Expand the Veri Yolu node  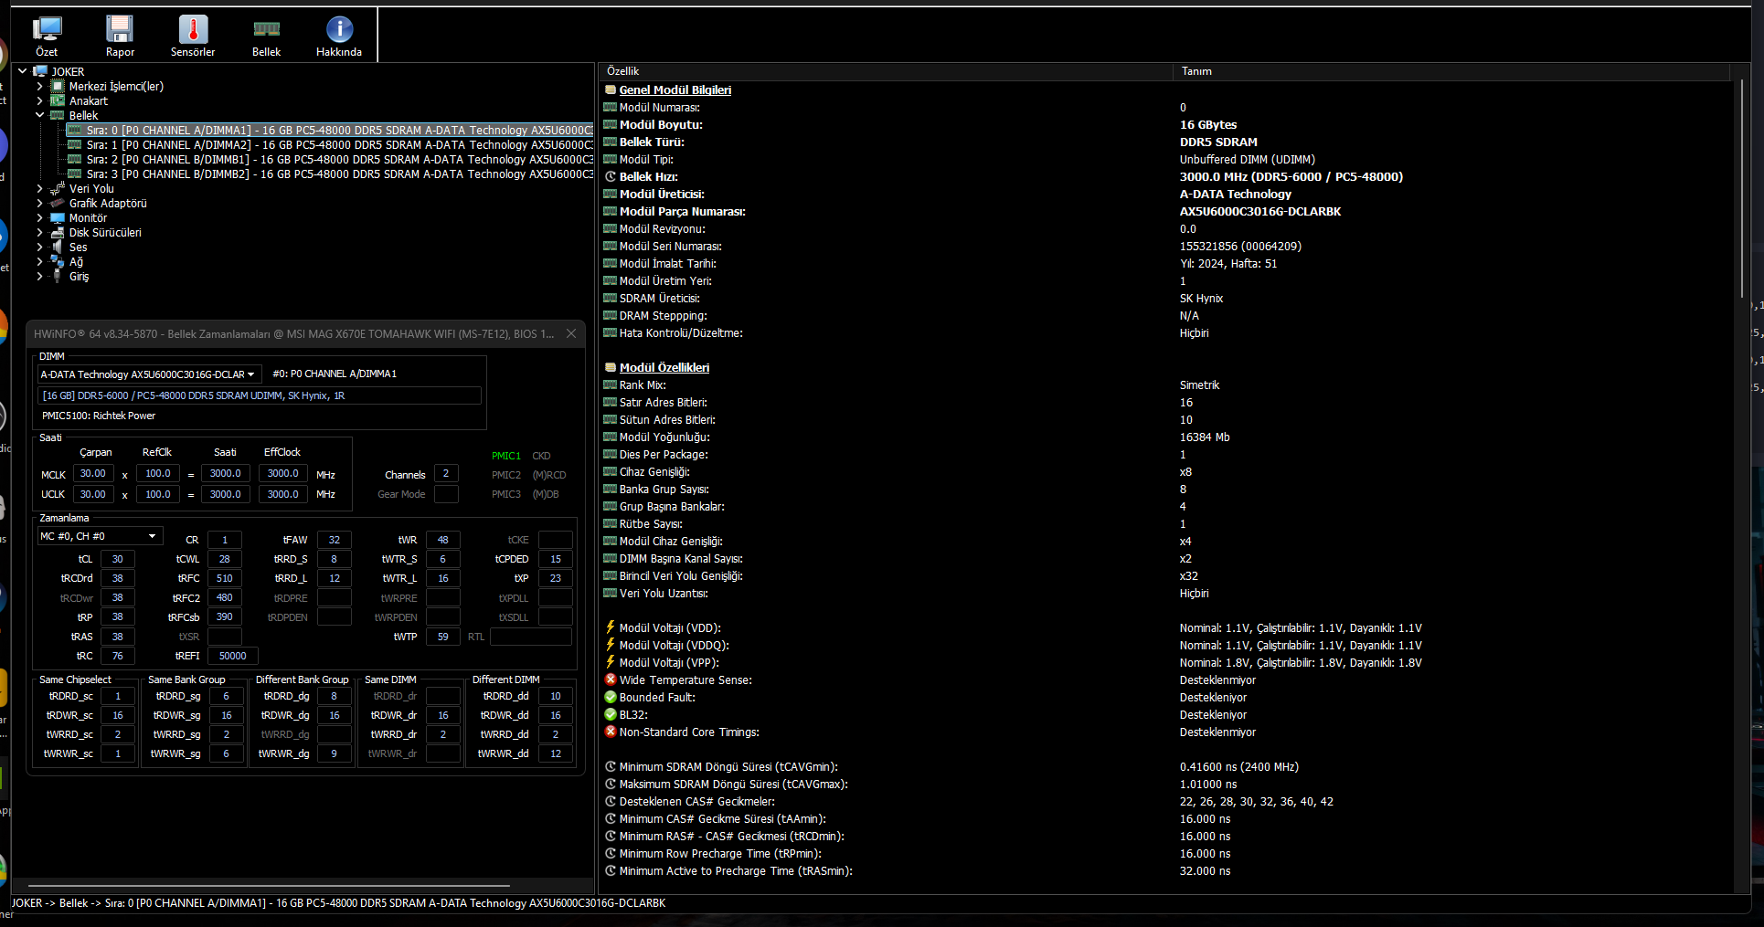tap(40, 188)
